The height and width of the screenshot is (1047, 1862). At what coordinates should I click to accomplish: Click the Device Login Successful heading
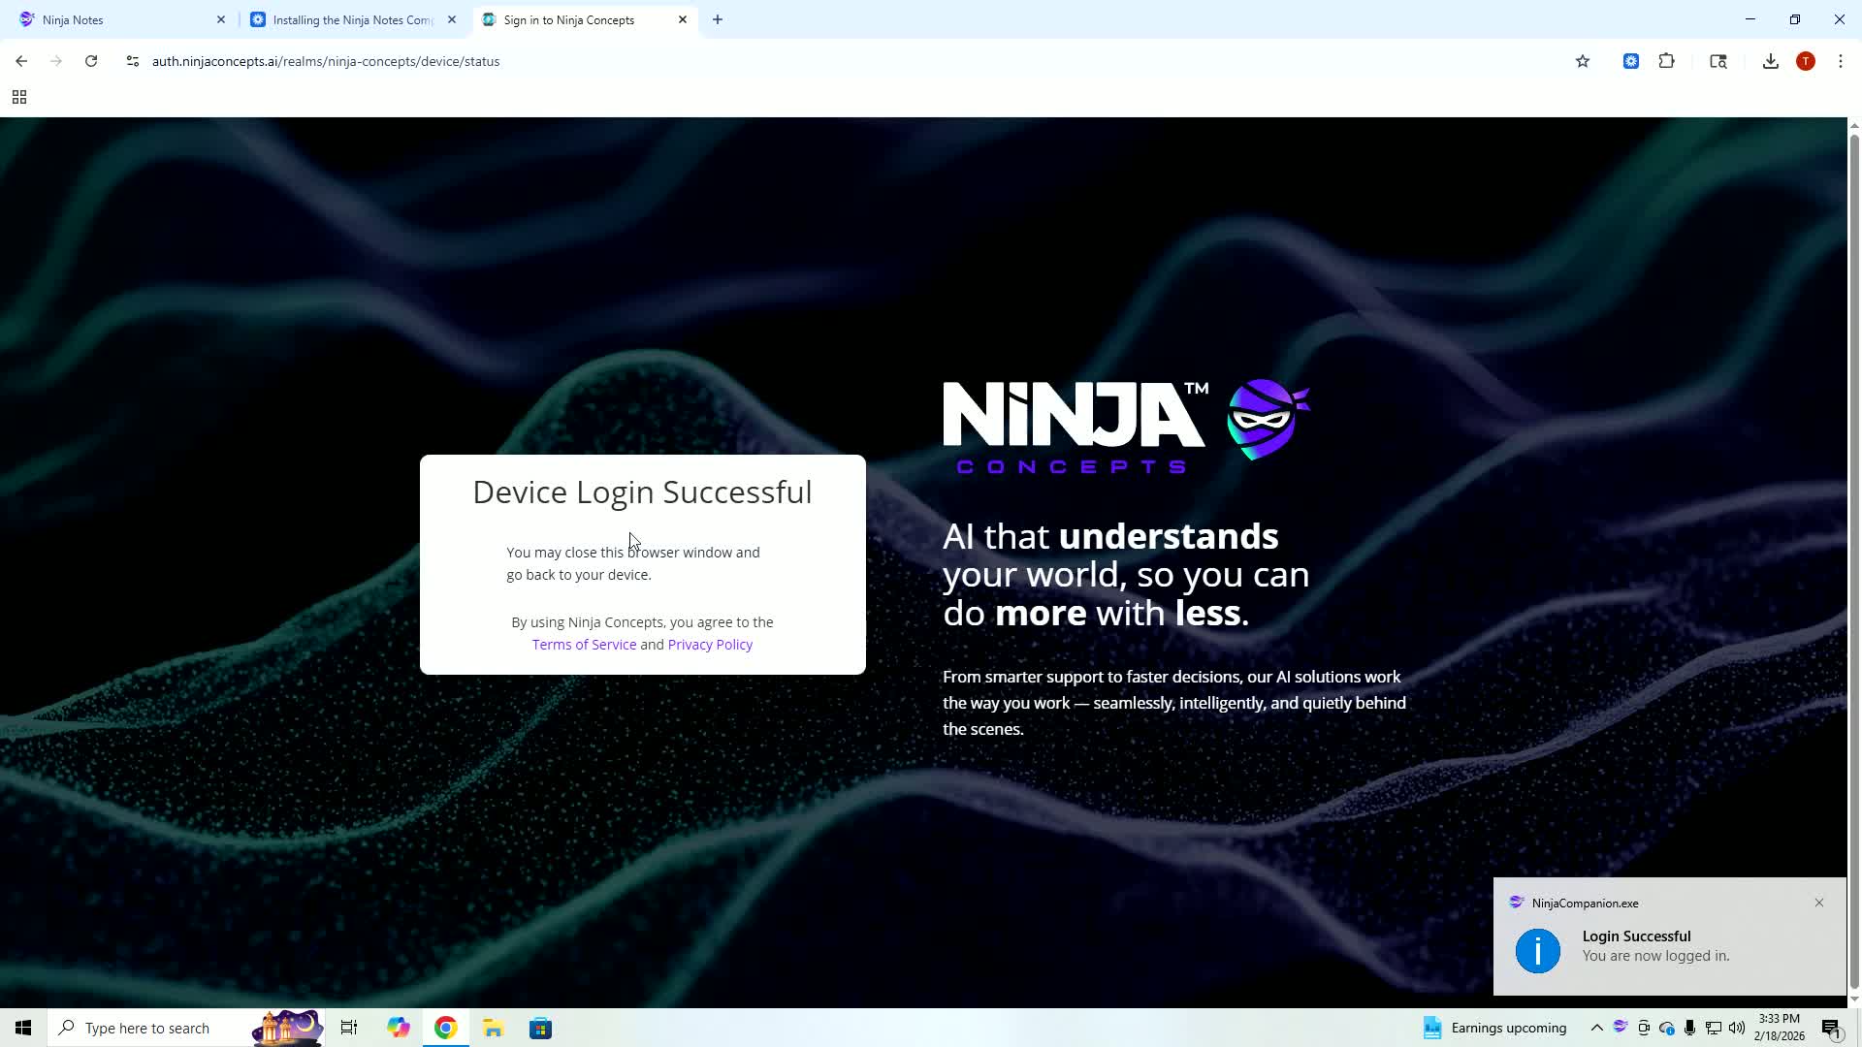(x=642, y=492)
